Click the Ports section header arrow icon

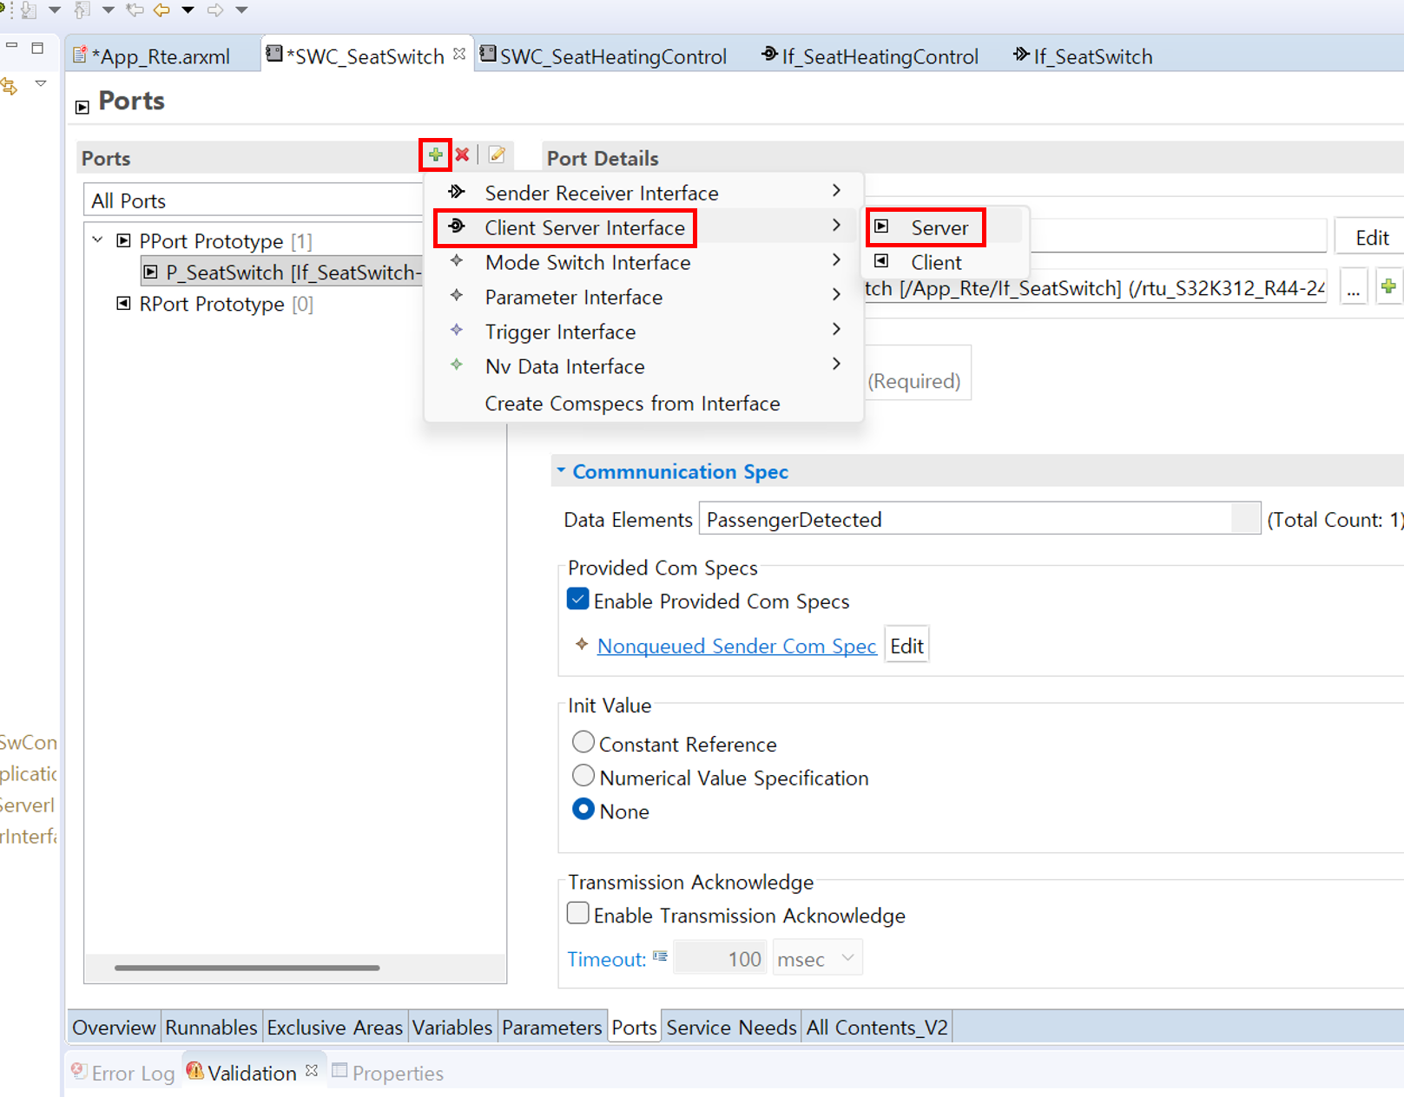click(82, 107)
